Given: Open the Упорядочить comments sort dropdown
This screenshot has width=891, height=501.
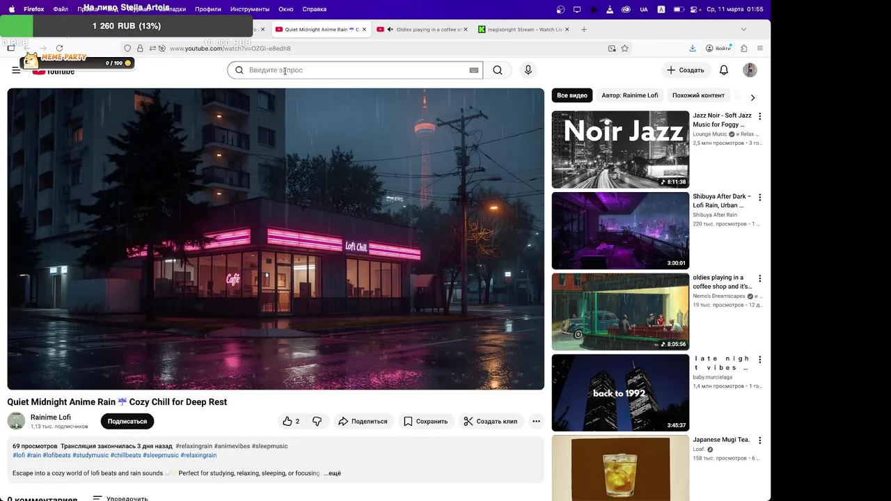Looking at the screenshot, I should point(120,498).
